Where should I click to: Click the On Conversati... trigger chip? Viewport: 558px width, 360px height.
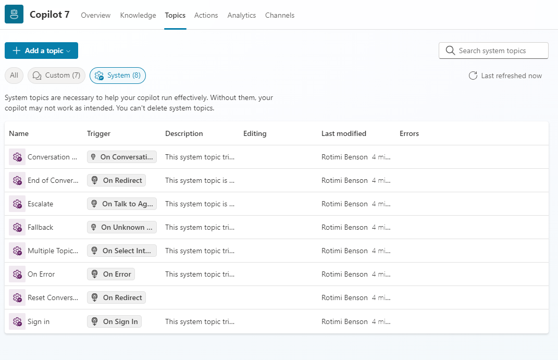point(122,157)
